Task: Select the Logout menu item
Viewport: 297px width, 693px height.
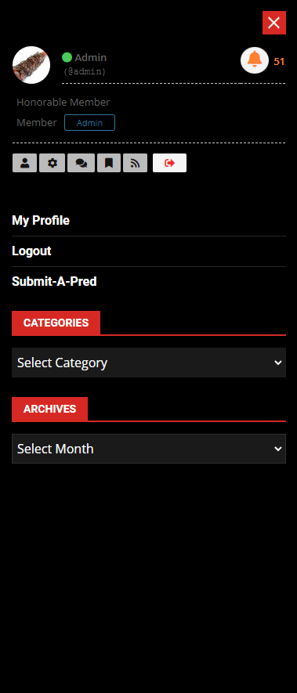Action: point(31,251)
